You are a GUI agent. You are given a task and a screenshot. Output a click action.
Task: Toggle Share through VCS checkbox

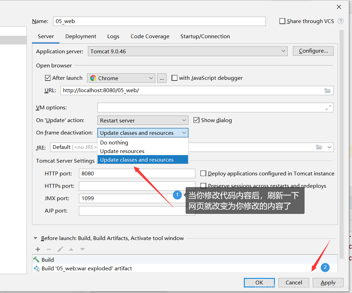point(282,21)
